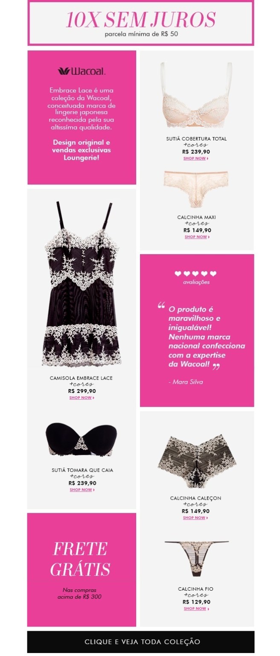Click +cores under Camisola Embrace Lace
Image resolution: width=280 pixels, height=656 pixels.
pos(82,384)
